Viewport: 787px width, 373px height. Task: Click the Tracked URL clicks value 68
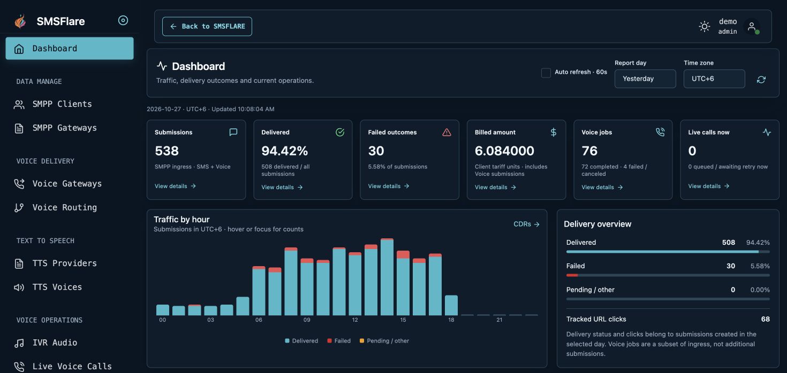tap(766, 320)
